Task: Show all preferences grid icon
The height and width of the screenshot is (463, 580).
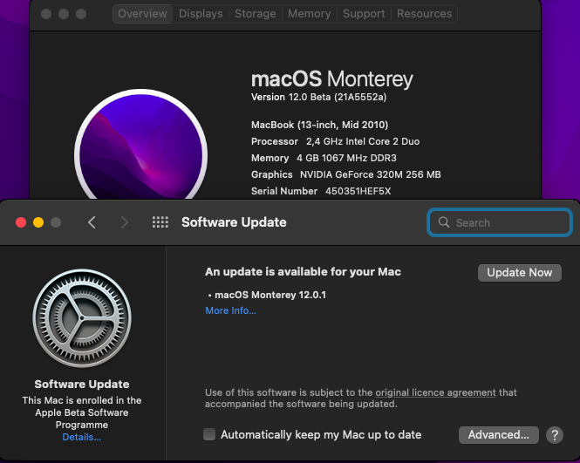Action: 160,222
